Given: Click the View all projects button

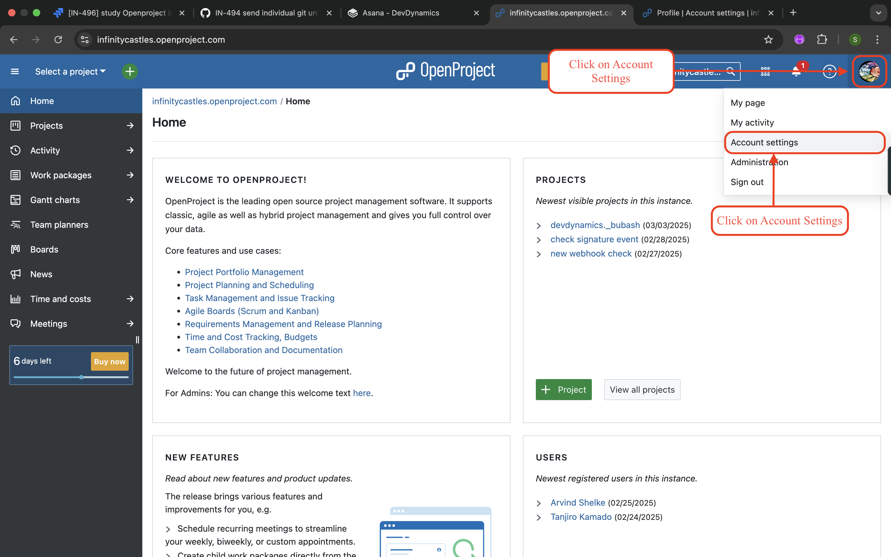Looking at the screenshot, I should pyautogui.click(x=642, y=389).
